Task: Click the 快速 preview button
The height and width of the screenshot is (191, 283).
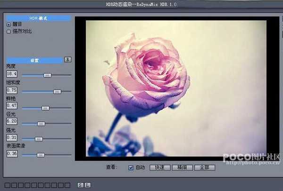Action: (159, 167)
